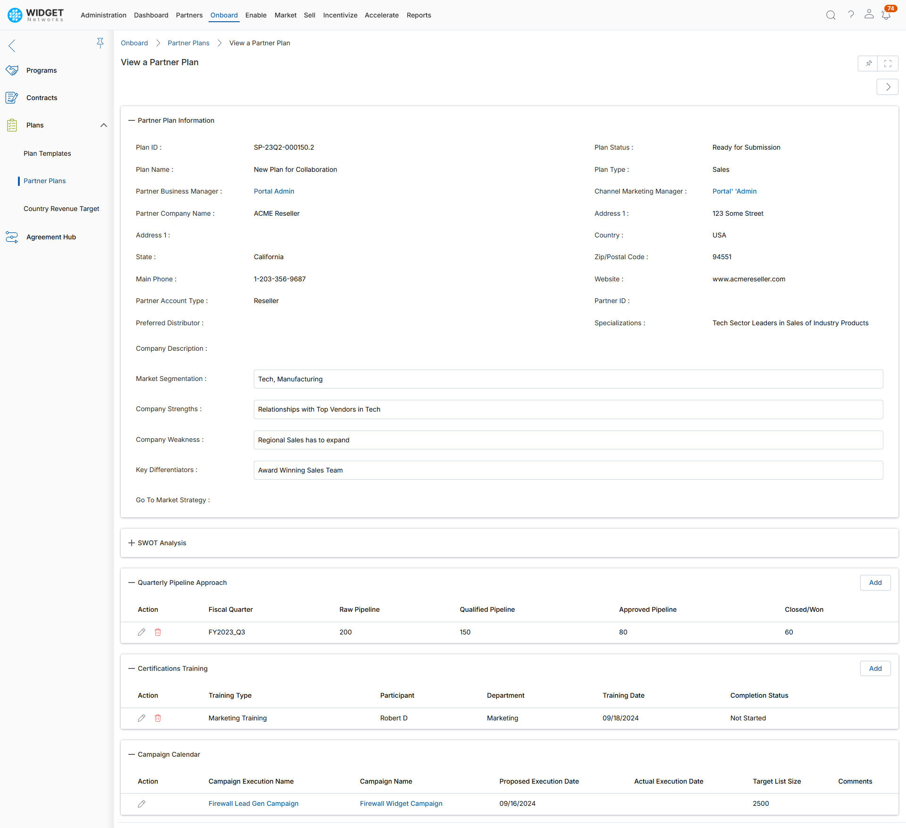Image resolution: width=906 pixels, height=828 pixels.
Task: Click the search icon in the top bar
Action: (831, 15)
